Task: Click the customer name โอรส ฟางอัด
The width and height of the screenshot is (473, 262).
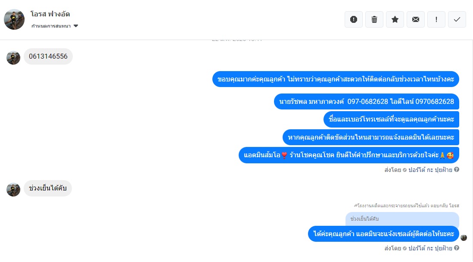Action: [50, 14]
